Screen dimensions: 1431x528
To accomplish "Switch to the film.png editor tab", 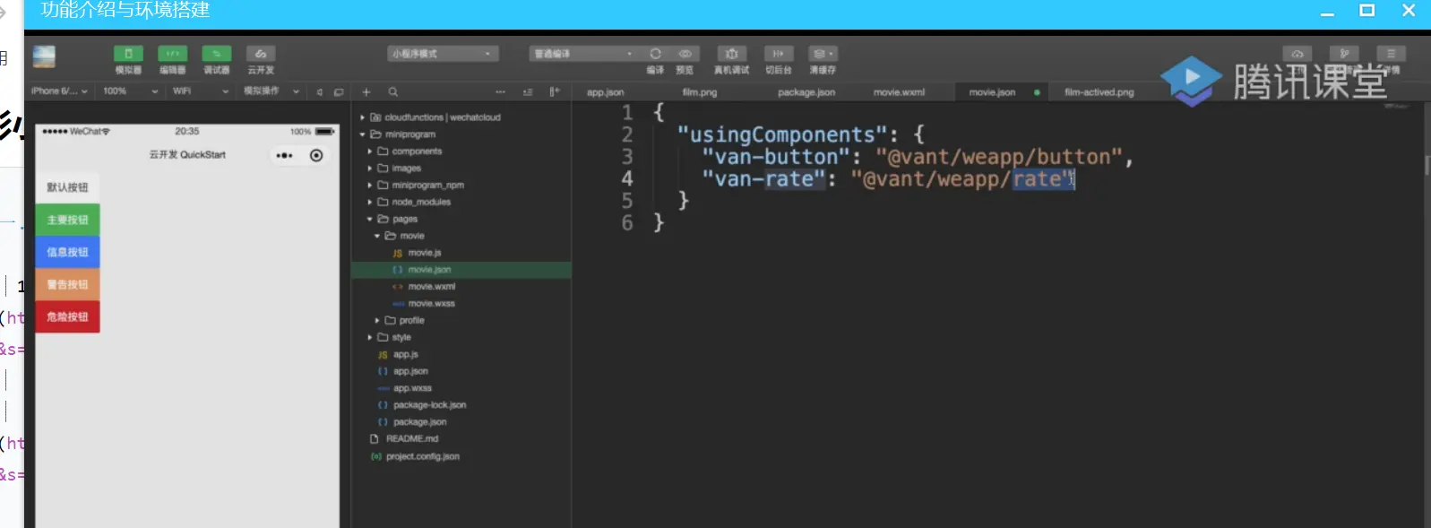I will [x=700, y=92].
